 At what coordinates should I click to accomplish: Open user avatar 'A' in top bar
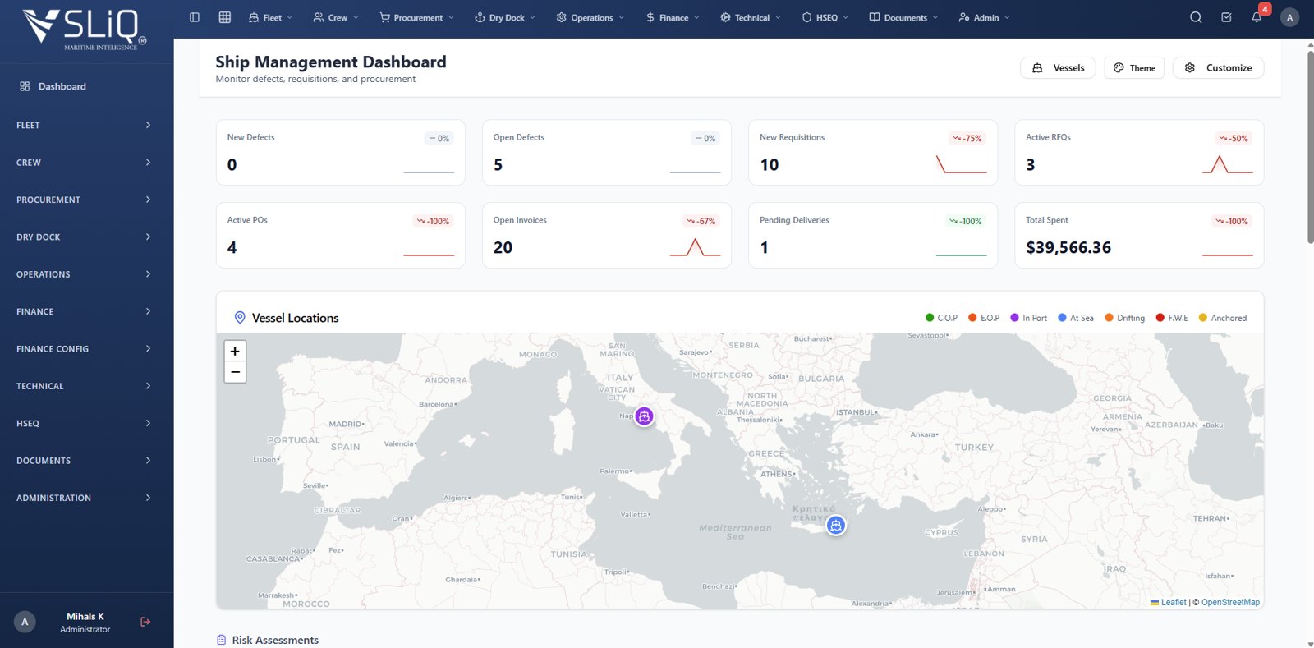point(1289,17)
